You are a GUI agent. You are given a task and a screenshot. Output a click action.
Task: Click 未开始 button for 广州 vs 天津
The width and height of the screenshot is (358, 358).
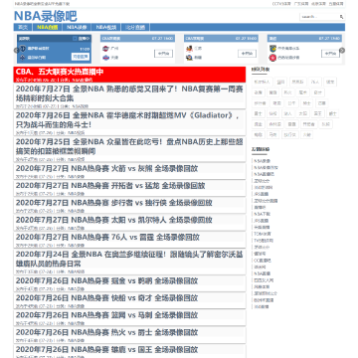click(x=163, y=53)
